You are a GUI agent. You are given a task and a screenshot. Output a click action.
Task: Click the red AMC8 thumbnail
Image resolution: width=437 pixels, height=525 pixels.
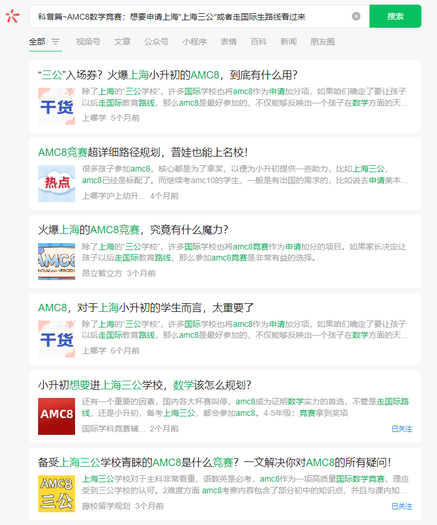57,416
